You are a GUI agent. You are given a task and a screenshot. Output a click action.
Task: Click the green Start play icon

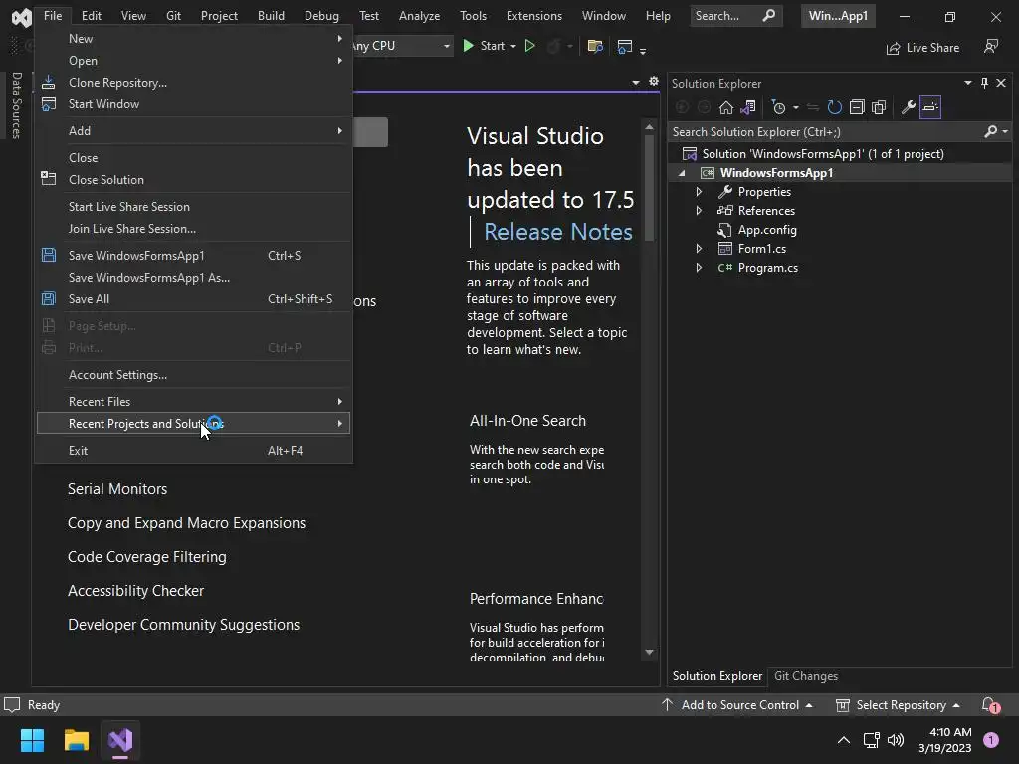coord(468,46)
